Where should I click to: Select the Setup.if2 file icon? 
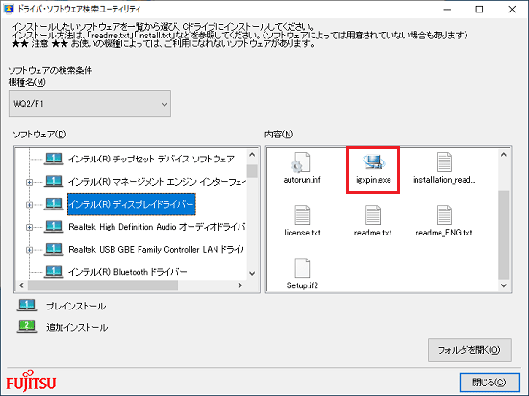pos(302,267)
